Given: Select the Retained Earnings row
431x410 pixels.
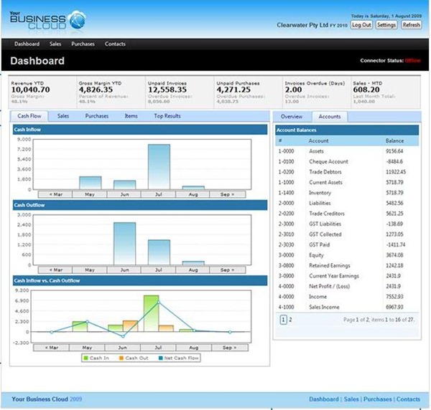Looking at the screenshot, I should click(347, 265).
